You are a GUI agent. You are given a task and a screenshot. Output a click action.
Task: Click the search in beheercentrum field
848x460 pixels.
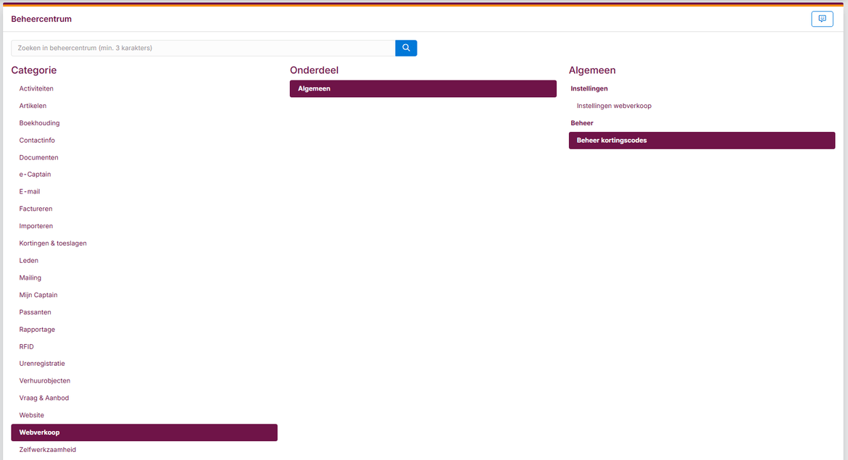point(203,48)
